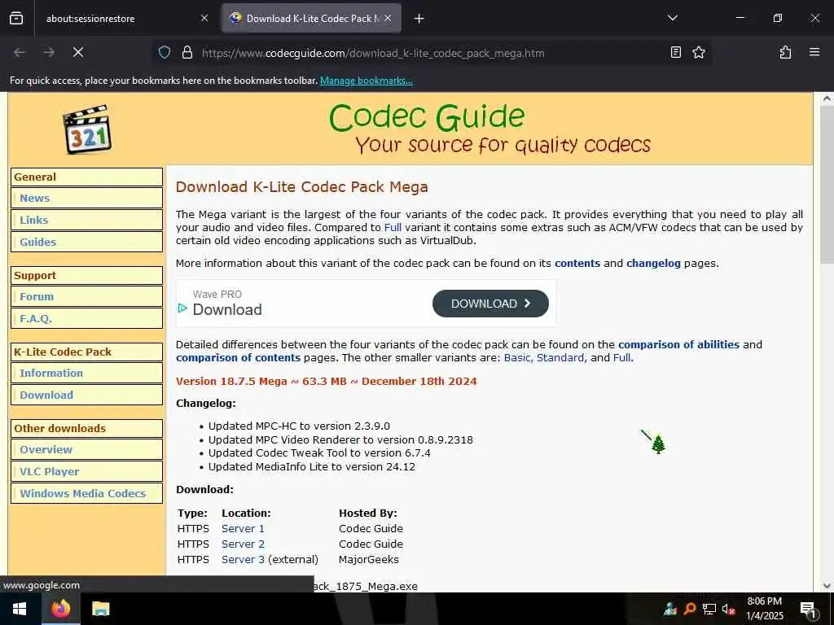Click the 321 clapperboard logo
Image resolution: width=834 pixels, height=625 pixels.
coord(87,129)
